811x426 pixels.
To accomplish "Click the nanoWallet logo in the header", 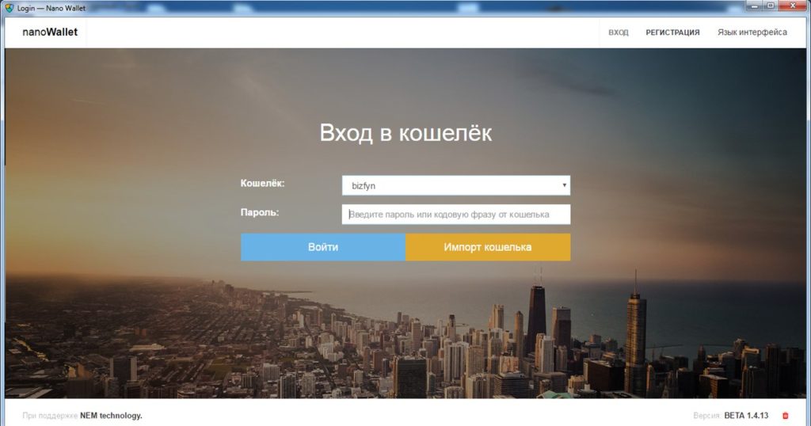I will click(50, 32).
